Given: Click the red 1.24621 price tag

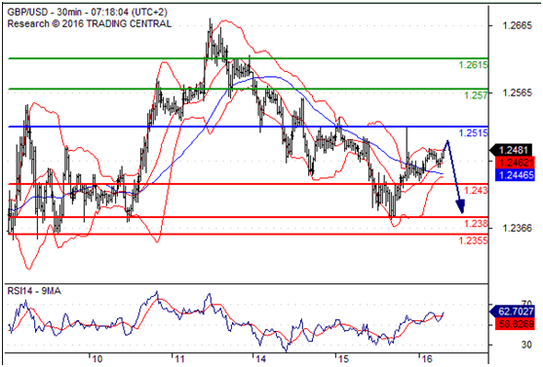Looking at the screenshot, I should pyautogui.click(x=515, y=163).
